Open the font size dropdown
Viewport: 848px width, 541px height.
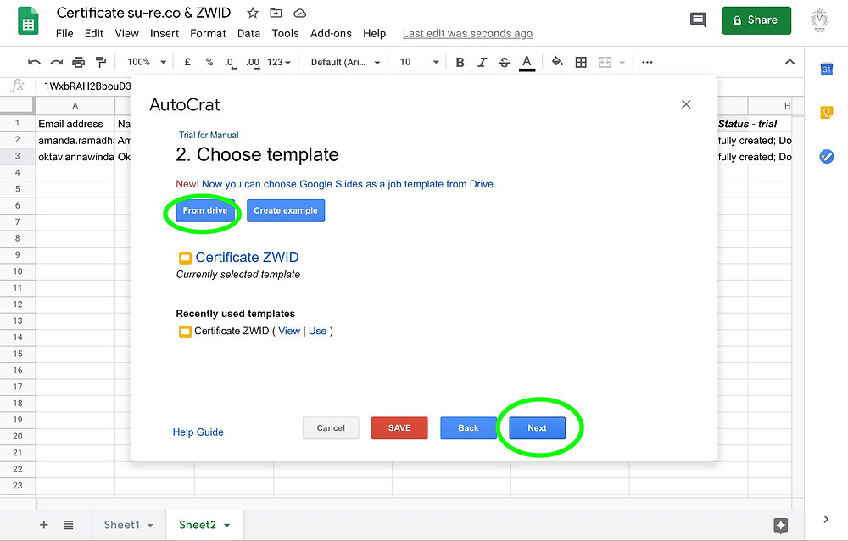pos(419,62)
